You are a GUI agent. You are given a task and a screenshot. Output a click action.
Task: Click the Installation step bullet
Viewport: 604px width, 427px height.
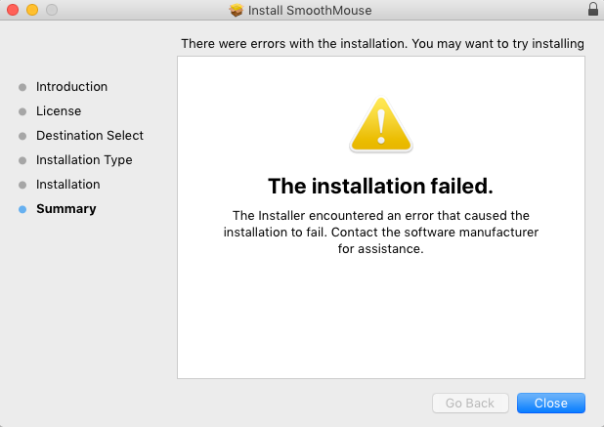(22, 185)
